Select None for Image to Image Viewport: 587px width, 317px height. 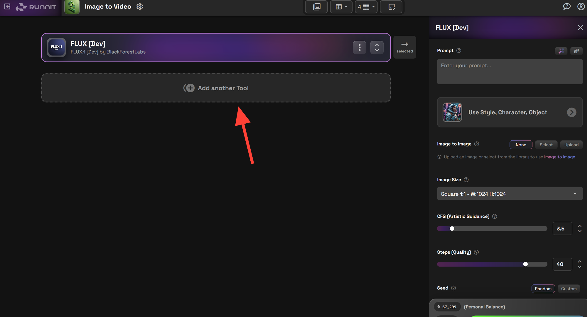(521, 145)
